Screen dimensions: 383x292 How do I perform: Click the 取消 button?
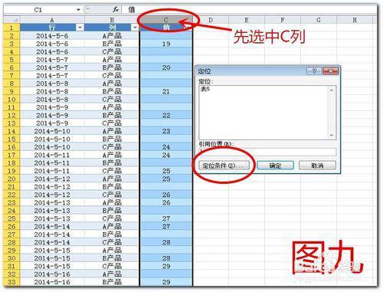(x=317, y=166)
